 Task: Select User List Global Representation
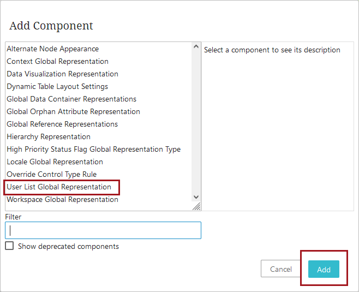point(59,187)
